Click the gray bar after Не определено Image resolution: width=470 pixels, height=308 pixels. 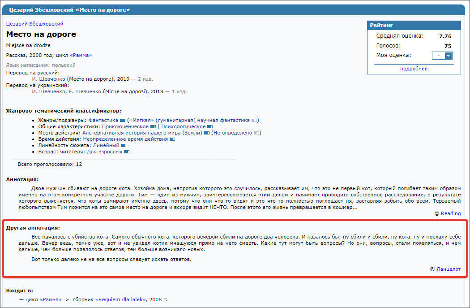[256, 133]
